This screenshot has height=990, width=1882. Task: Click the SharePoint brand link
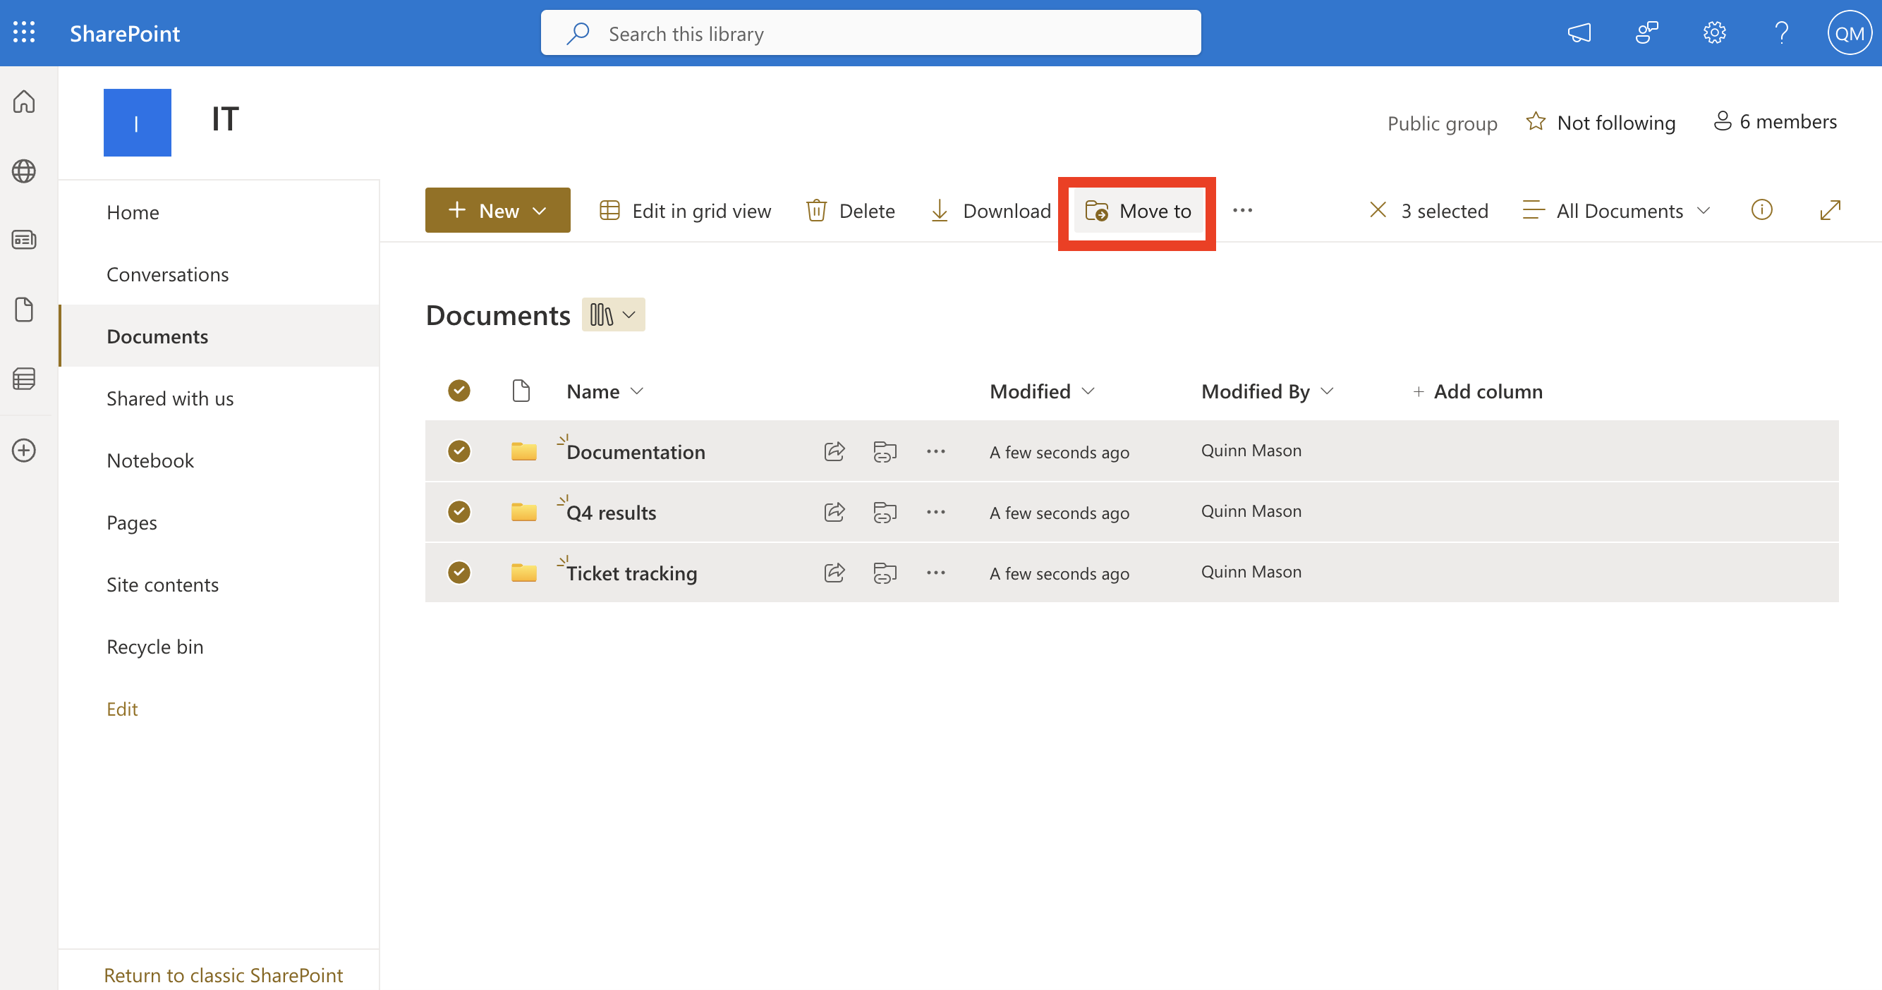pos(124,33)
